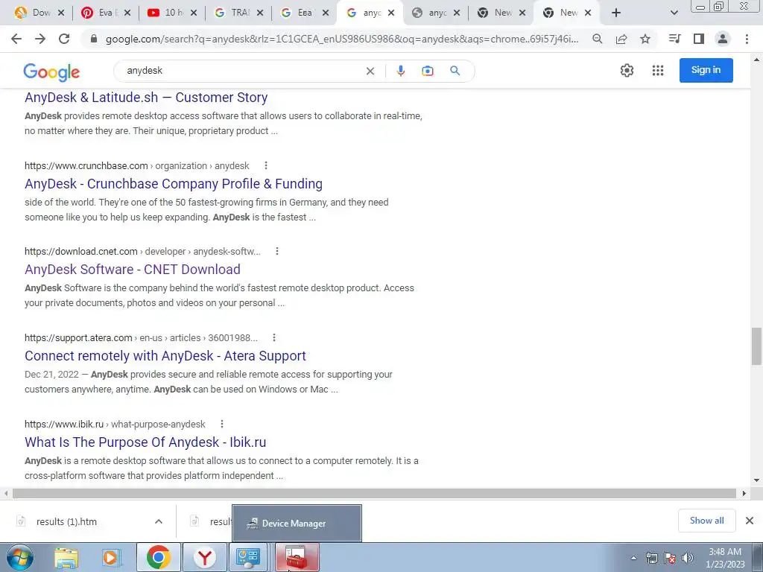Close the active anydesk Google tab
Image resolution: width=763 pixels, height=572 pixels.
click(390, 13)
